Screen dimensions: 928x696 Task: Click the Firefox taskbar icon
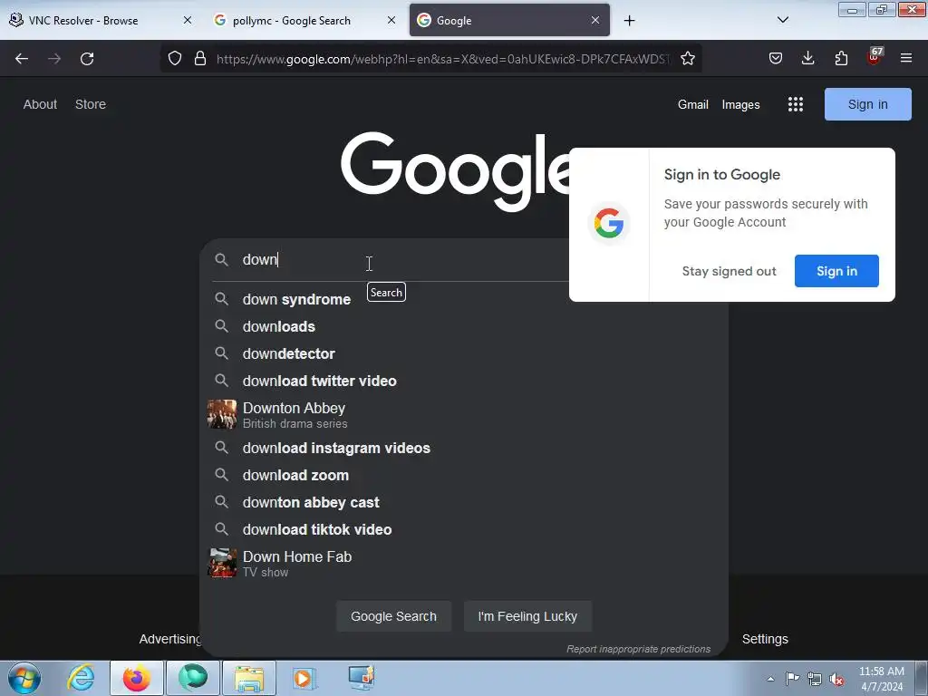click(x=137, y=678)
